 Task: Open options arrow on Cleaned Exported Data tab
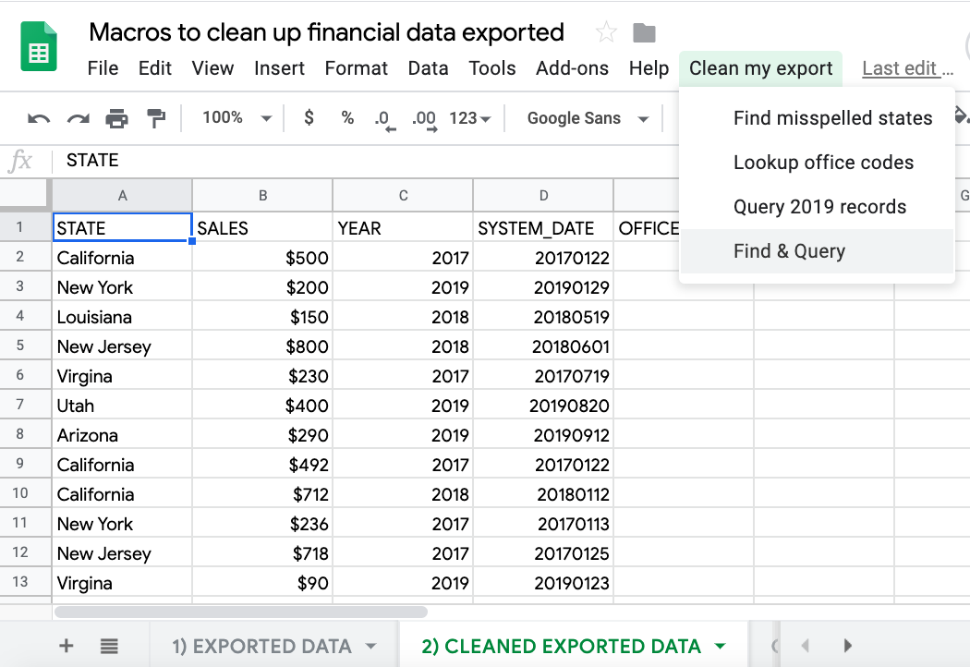click(720, 646)
